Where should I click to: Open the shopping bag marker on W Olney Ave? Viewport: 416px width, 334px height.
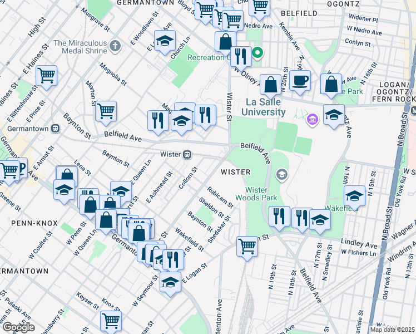(271, 86)
